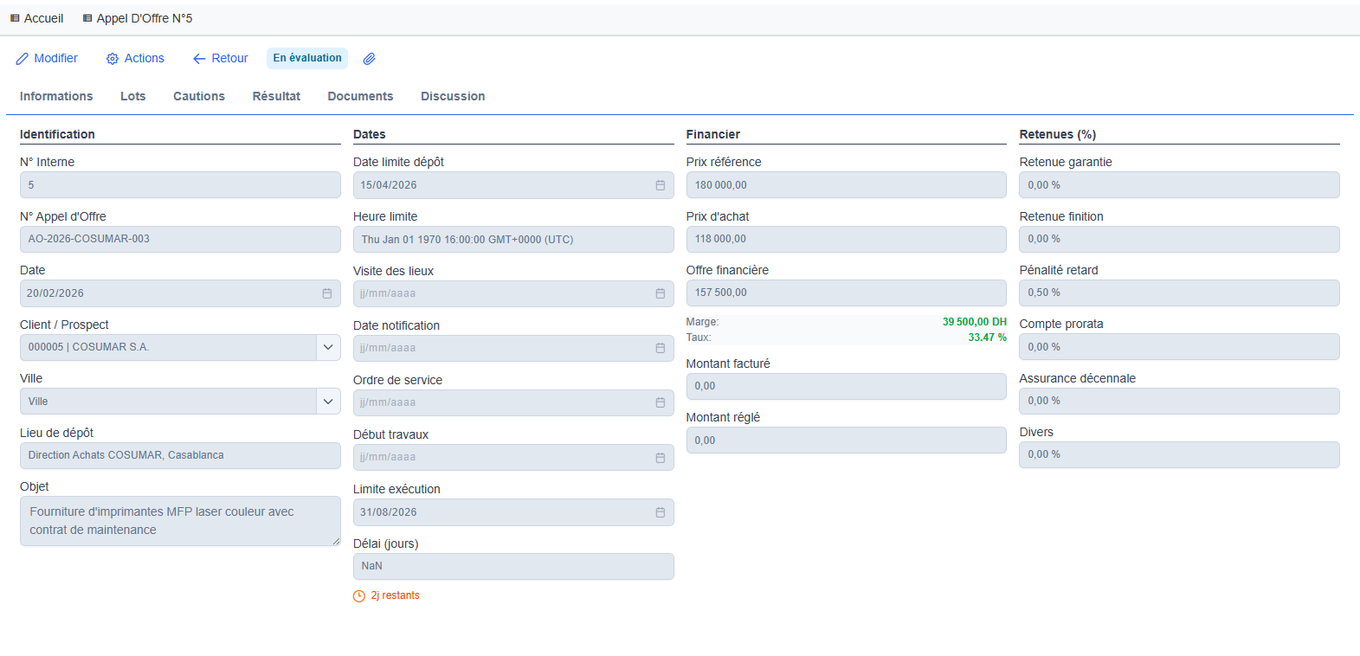The image size is (1360, 656).
Task: Expand the Ville dropdown arrow
Action: (328, 402)
